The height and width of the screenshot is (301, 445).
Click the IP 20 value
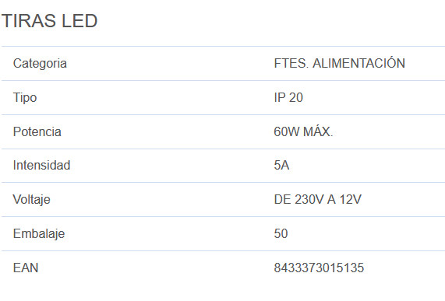(x=288, y=98)
